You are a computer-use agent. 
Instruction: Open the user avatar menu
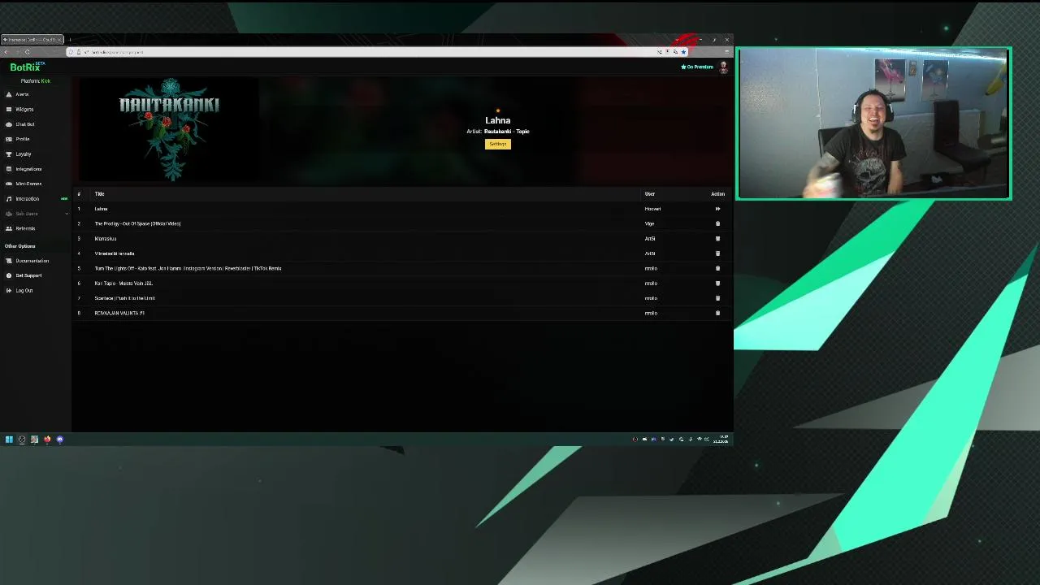[x=723, y=67]
